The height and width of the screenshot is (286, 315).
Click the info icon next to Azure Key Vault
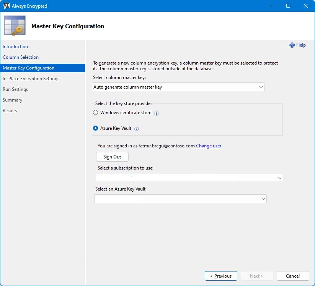tap(136, 129)
